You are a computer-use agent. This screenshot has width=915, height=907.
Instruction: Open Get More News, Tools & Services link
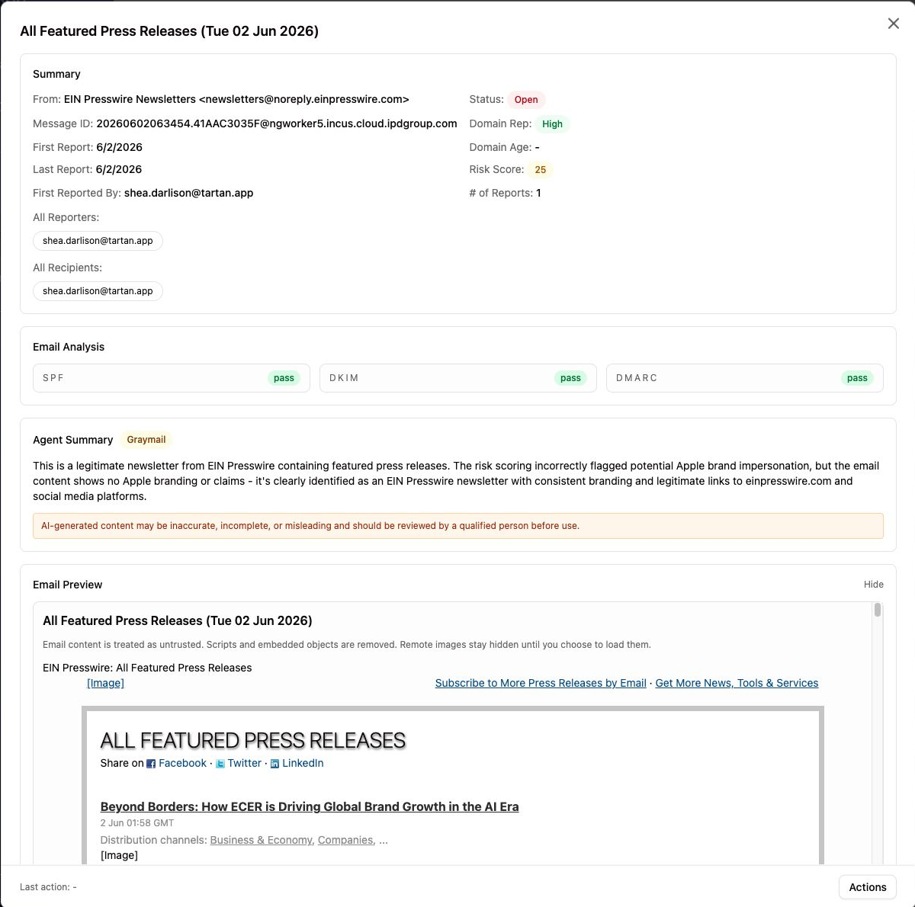[x=737, y=683]
